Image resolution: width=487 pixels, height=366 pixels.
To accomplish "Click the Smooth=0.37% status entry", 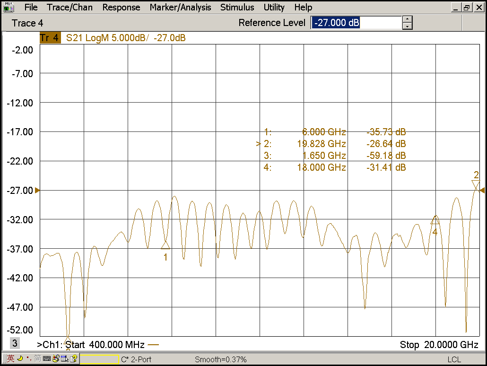I will click(x=220, y=359).
